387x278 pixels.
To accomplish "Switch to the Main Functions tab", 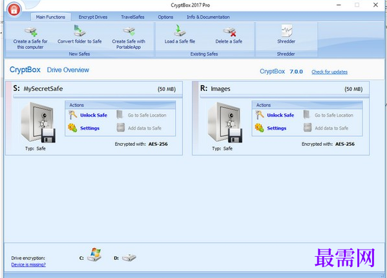I will click(50, 17).
